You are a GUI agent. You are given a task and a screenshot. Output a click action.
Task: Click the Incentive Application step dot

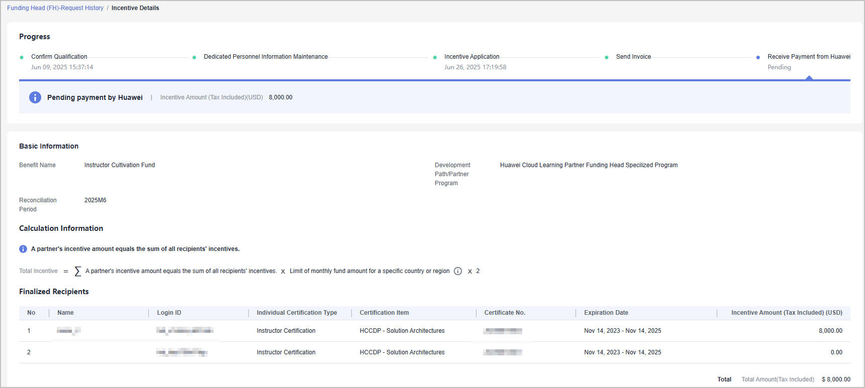pos(435,57)
